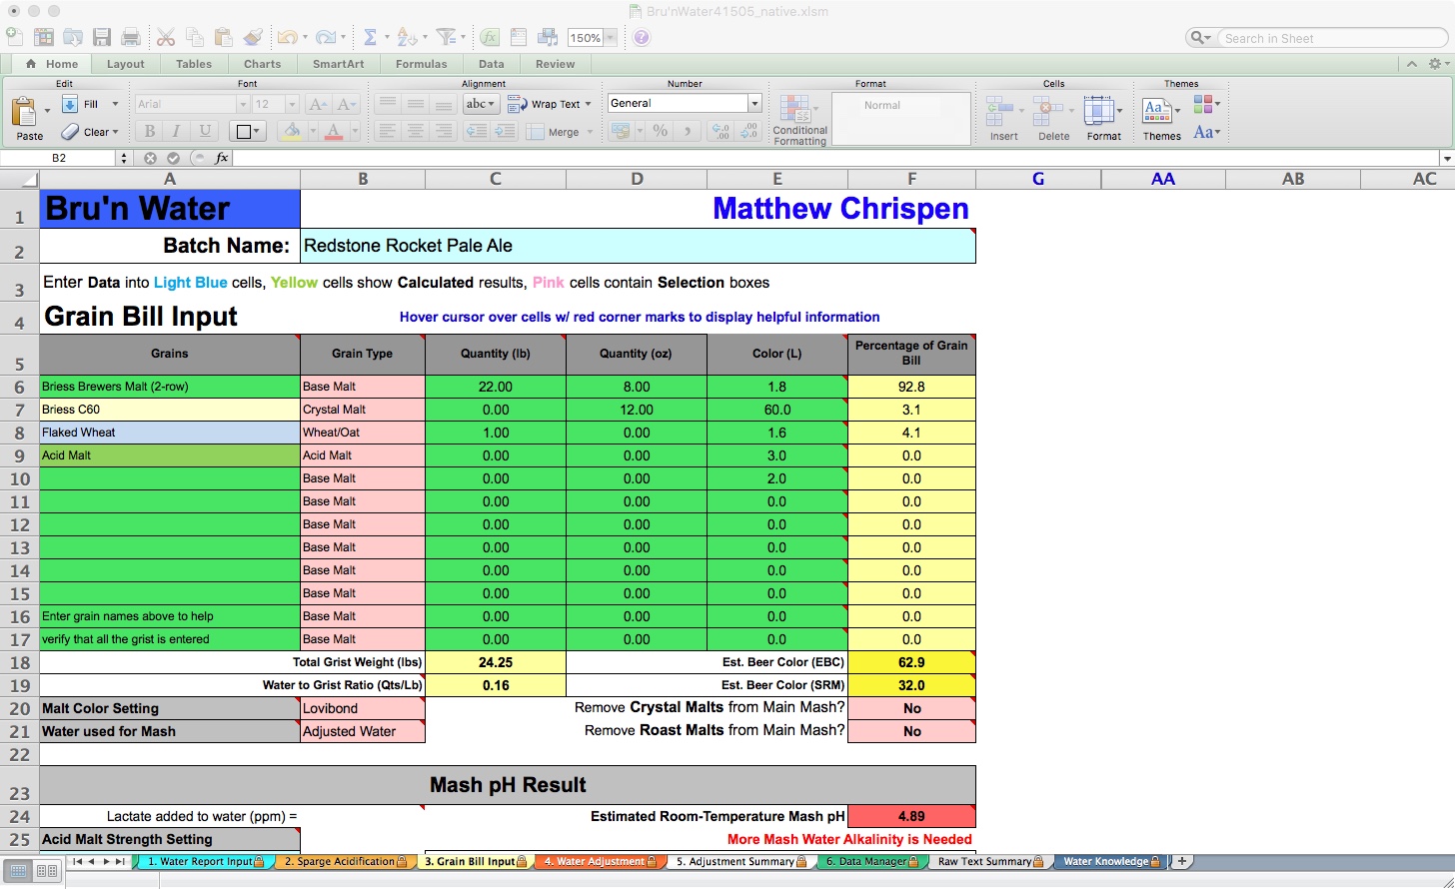
Task: Expand the Wrap Text dropdown
Action: point(588,104)
